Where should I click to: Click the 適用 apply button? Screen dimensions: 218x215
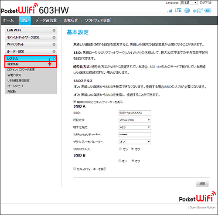click(202, 184)
